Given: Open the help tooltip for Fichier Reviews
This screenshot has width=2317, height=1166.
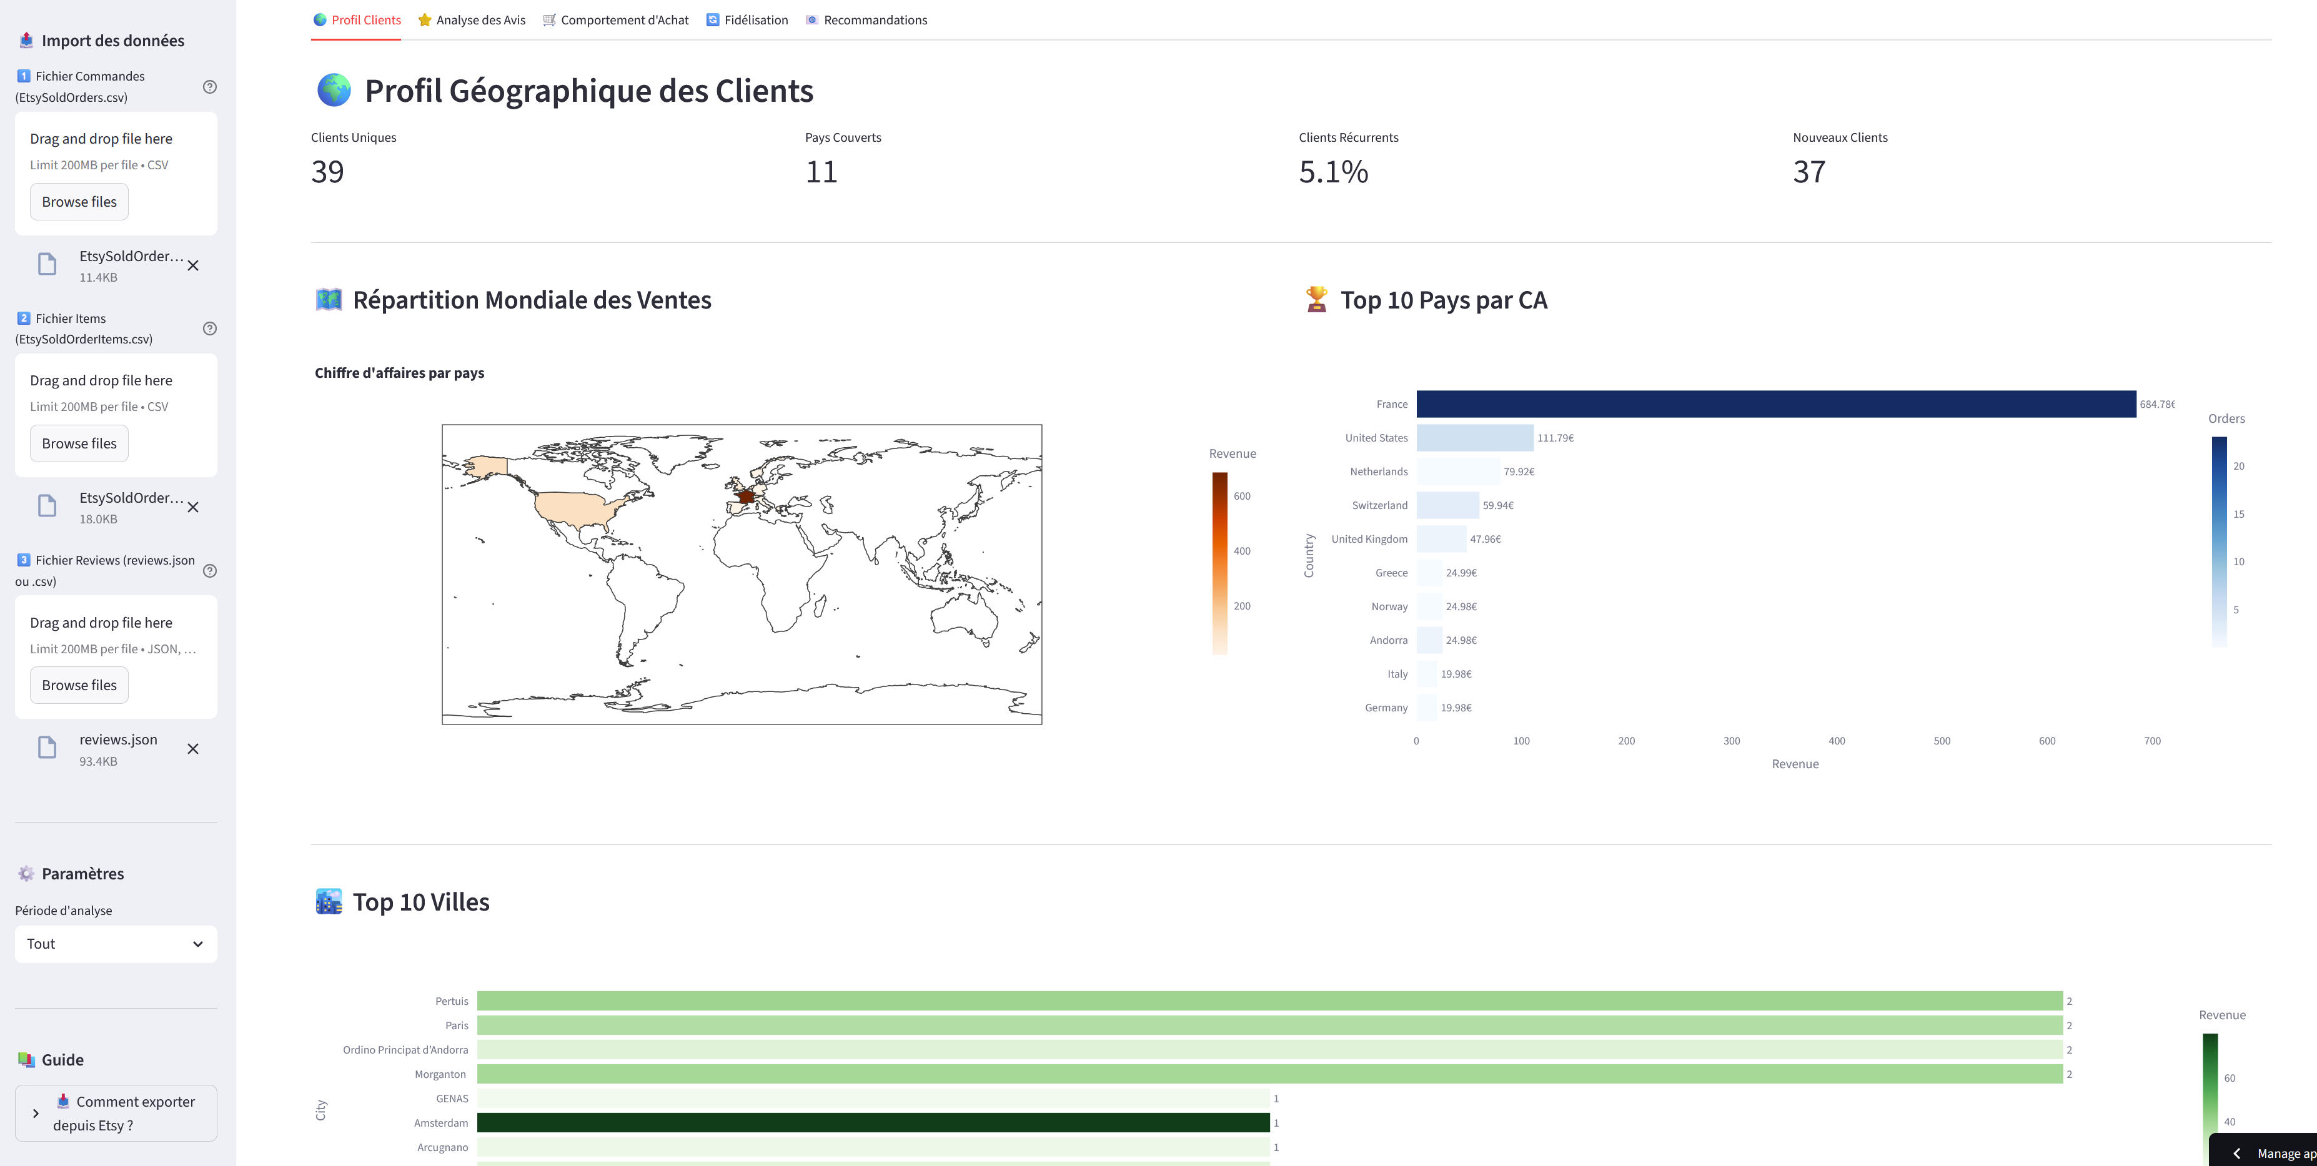Looking at the screenshot, I should (x=209, y=571).
